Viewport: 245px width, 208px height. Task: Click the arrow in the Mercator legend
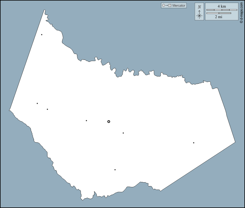pos(167,6)
